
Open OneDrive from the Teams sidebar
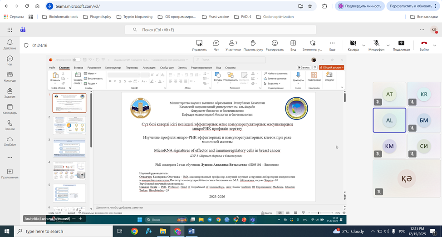pos(10,141)
